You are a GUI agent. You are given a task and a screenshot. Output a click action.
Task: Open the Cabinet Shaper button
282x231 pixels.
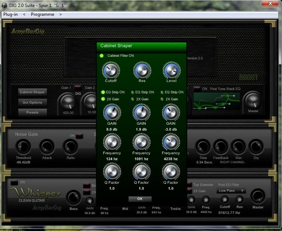(x=32, y=92)
